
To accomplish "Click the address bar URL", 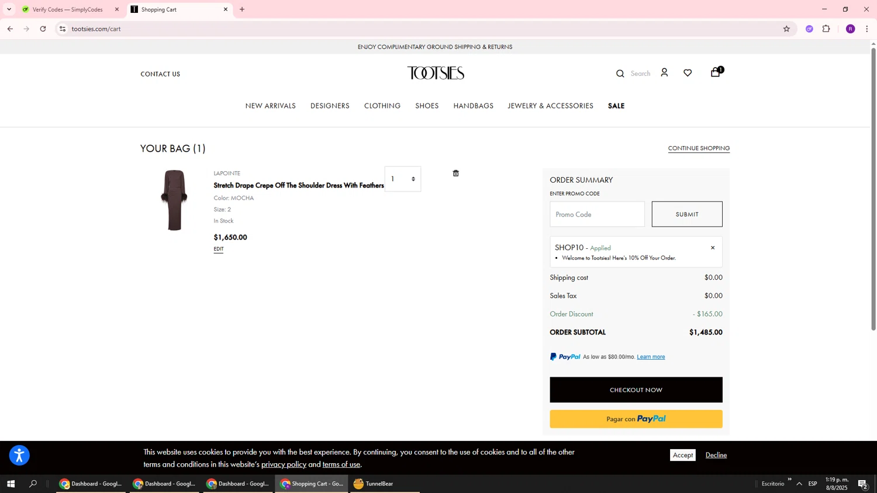I will point(96,29).
